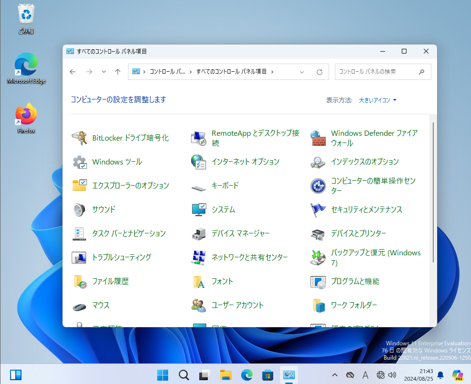Open バックアップと復元 disk icon
Viewport: 471px width, 384px height.
pos(318,257)
